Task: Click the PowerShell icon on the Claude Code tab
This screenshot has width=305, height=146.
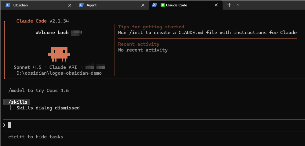Action: pos(155,5)
